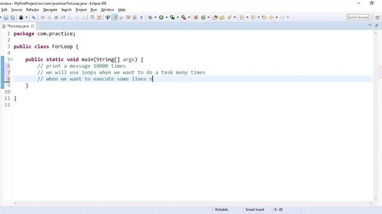The width and height of the screenshot is (382, 214).
Task: Open the New Java Class dropdown arrow
Action: tap(208, 17)
